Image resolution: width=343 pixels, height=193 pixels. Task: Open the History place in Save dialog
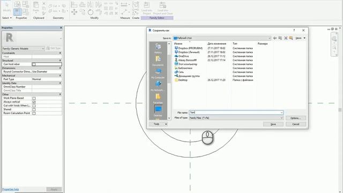point(158,49)
